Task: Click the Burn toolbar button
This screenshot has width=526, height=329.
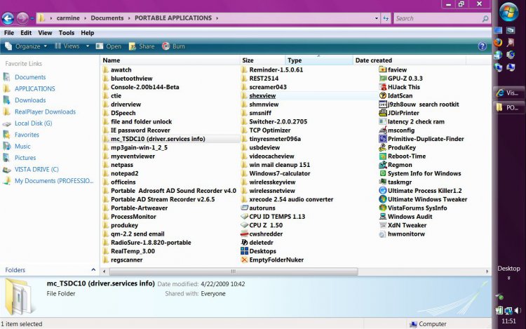Action: [x=173, y=46]
